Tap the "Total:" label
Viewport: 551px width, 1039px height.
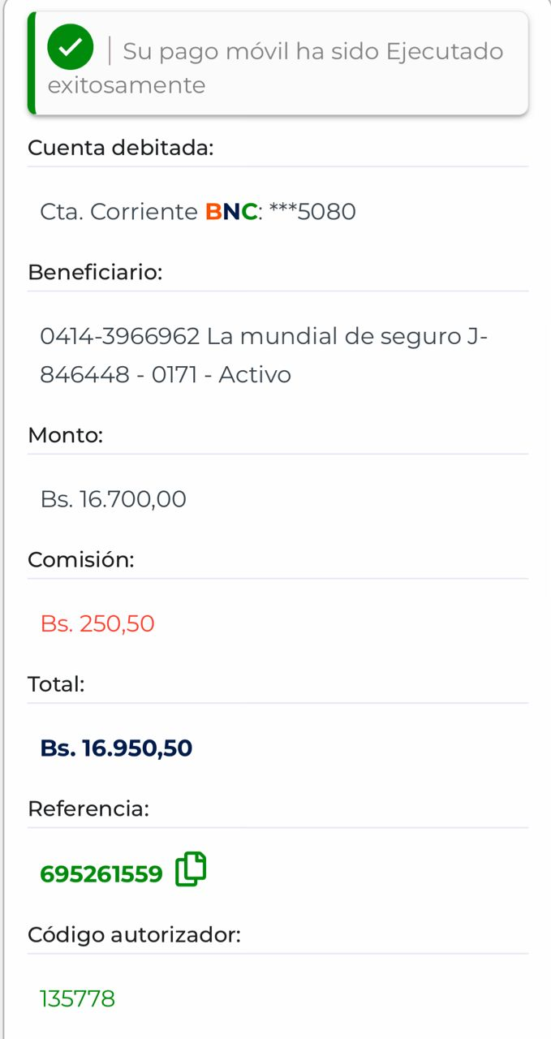pos(56,684)
